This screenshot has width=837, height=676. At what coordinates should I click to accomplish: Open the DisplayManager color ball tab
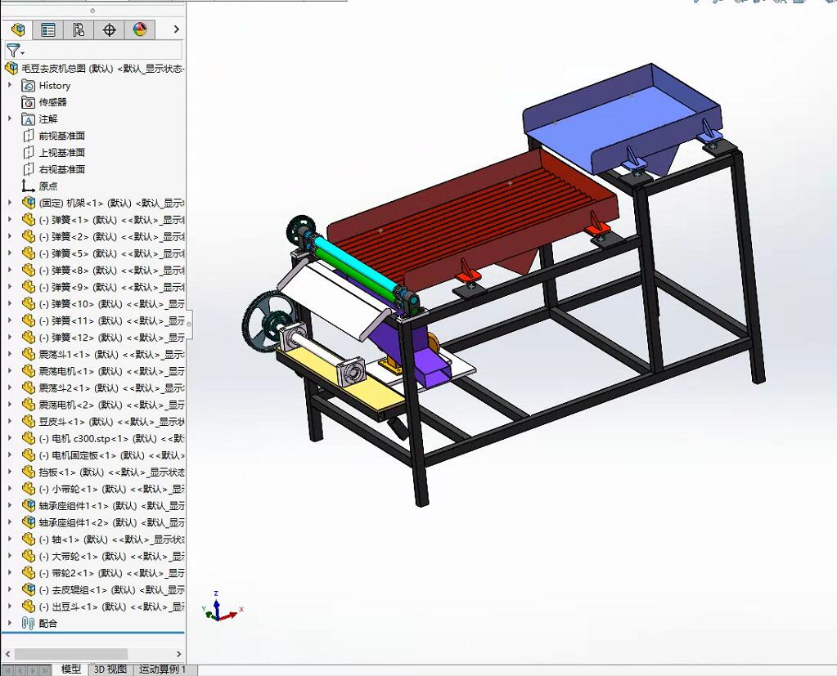click(140, 30)
